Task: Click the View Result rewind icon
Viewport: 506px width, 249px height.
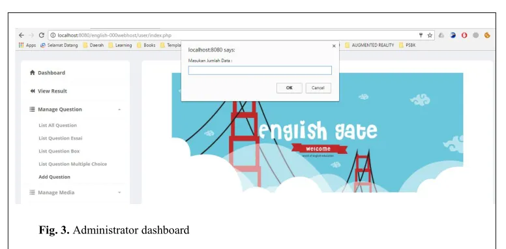Action: pyautogui.click(x=32, y=91)
